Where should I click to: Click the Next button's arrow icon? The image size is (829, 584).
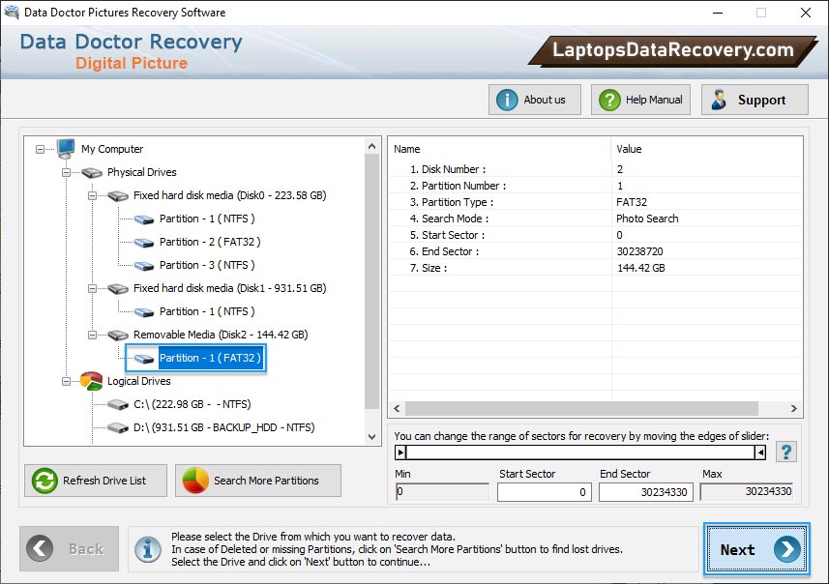pyautogui.click(x=786, y=549)
